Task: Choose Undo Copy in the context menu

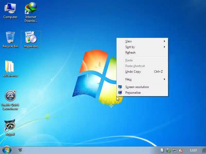Action: pos(142,72)
